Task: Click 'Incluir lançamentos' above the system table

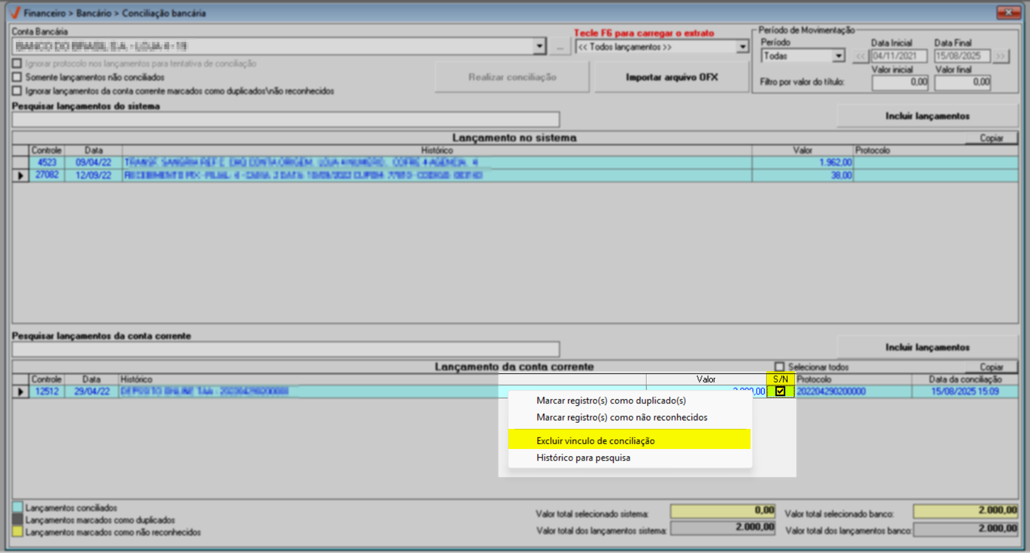Action: pyautogui.click(x=927, y=116)
